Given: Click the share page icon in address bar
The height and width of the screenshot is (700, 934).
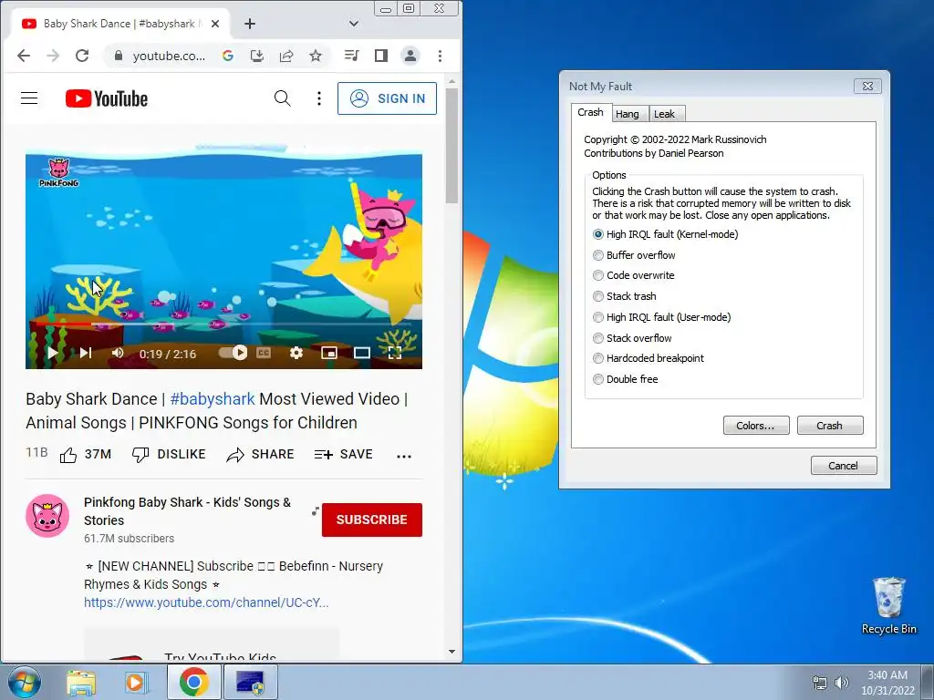Looking at the screenshot, I should click(285, 56).
